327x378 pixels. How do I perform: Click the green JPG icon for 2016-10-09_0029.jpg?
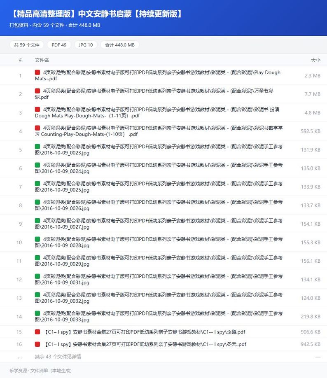pos(37,258)
